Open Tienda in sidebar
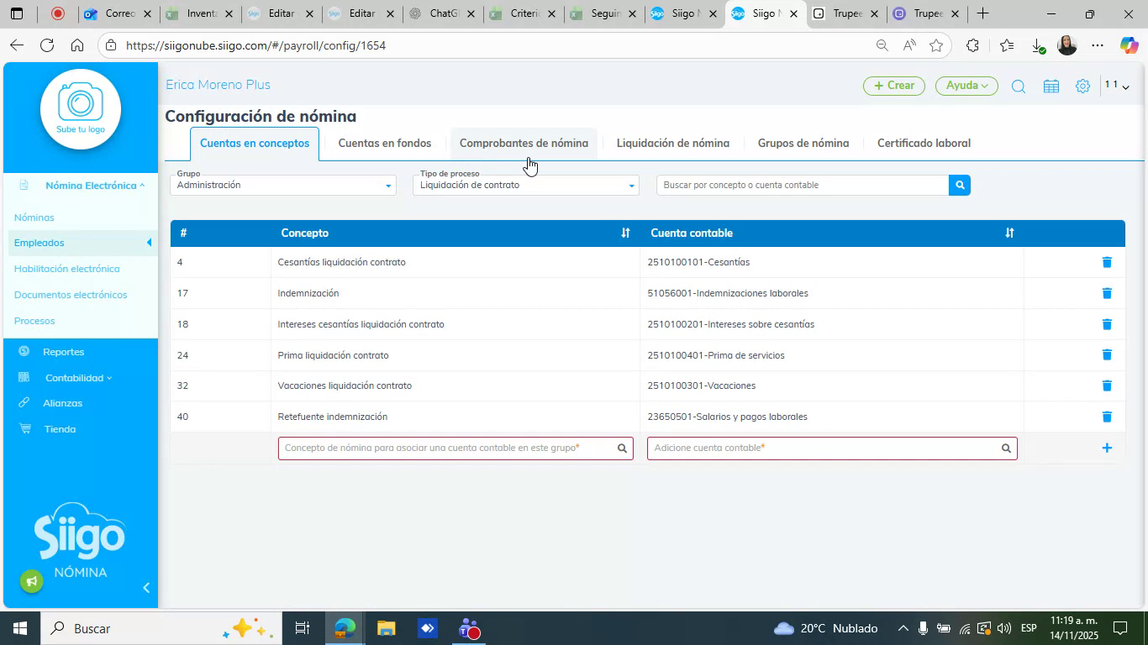 coord(60,429)
